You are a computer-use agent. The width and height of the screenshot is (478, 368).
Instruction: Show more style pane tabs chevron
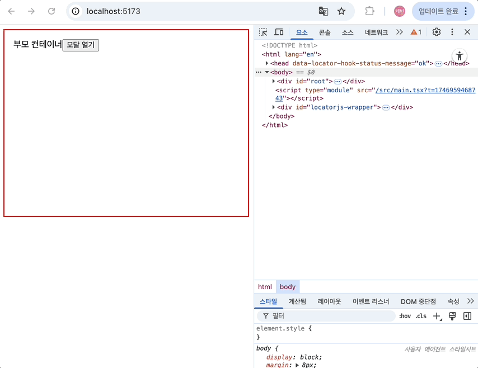tap(470, 301)
